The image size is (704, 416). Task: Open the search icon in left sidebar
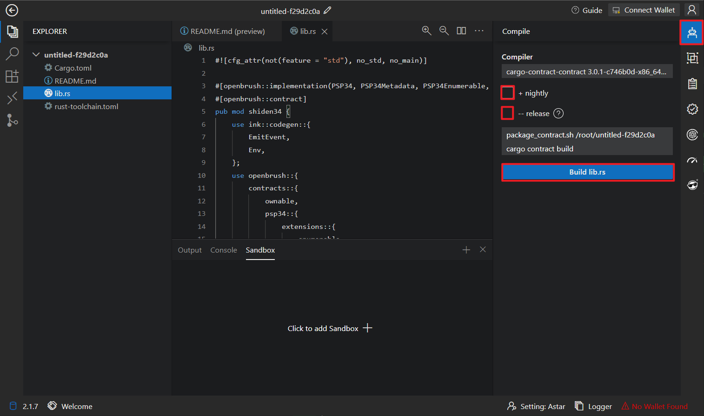(12, 54)
